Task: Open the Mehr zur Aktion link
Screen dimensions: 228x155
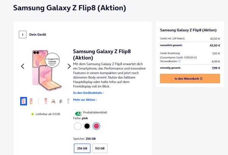Action: pyautogui.click(x=85, y=100)
